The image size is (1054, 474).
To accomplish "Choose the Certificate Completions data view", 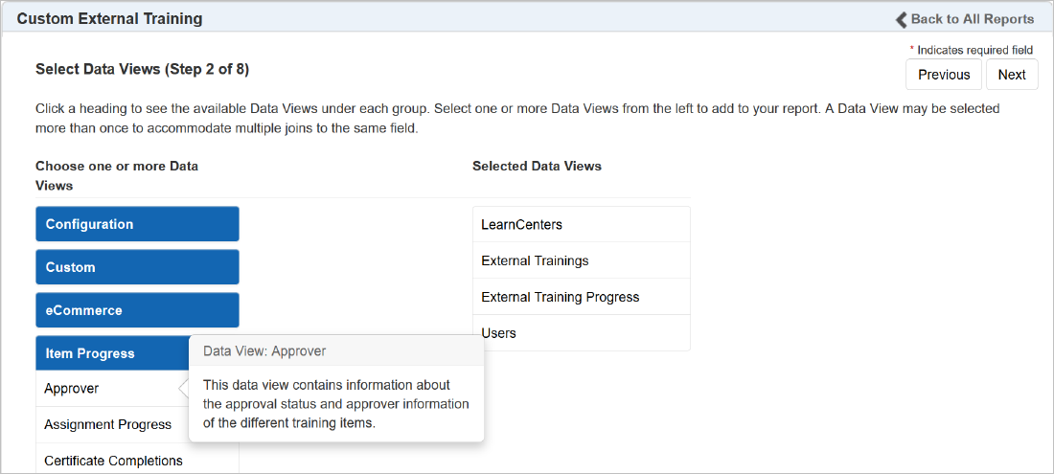I will coord(113,461).
